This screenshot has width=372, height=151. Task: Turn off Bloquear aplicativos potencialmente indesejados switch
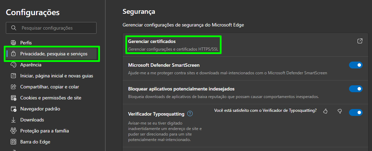coord(356,89)
